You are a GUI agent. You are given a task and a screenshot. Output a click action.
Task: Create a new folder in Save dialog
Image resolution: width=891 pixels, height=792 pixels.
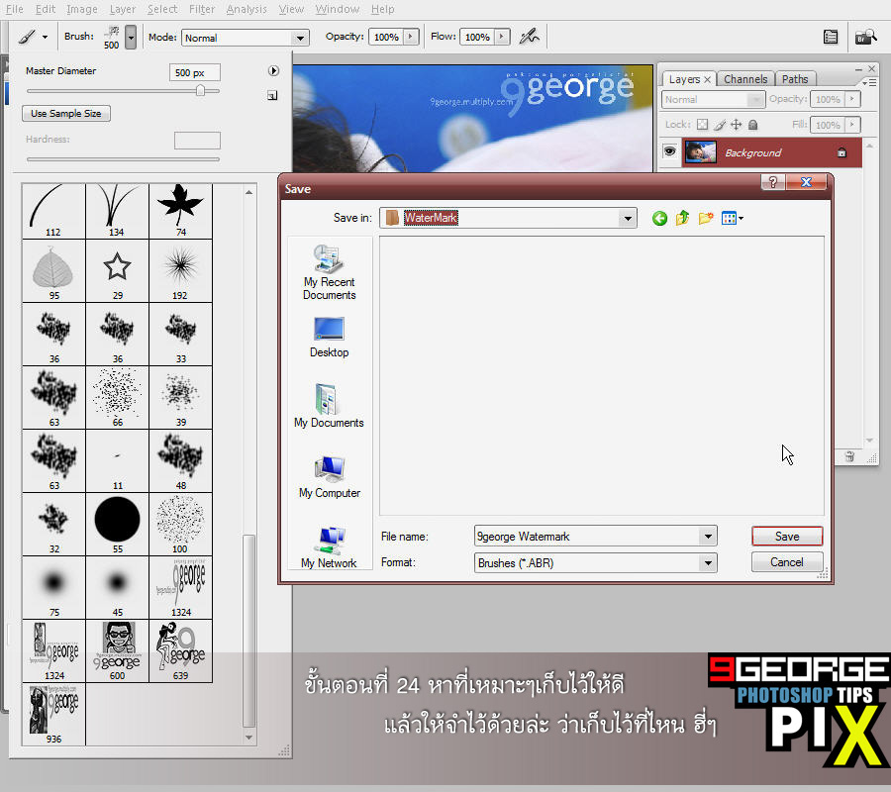click(x=706, y=218)
